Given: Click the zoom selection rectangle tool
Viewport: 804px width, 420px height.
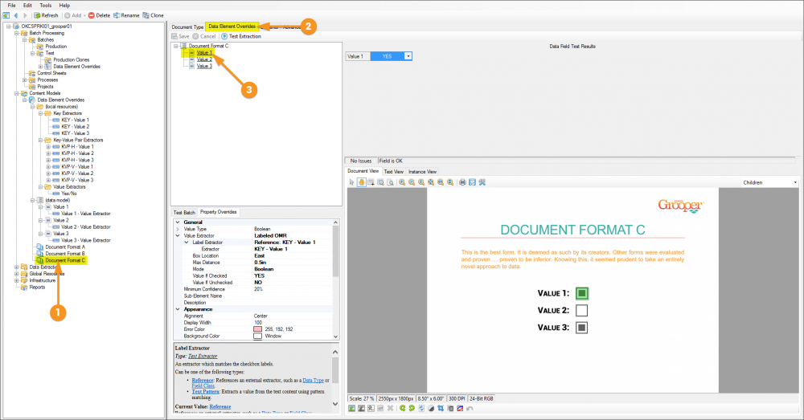Looking at the screenshot, I should pos(380,182).
